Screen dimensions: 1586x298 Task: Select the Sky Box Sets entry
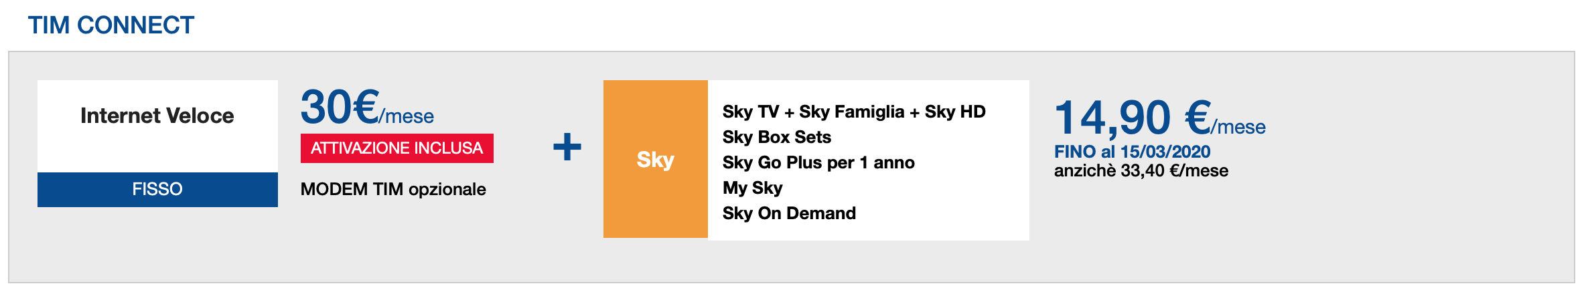(776, 137)
